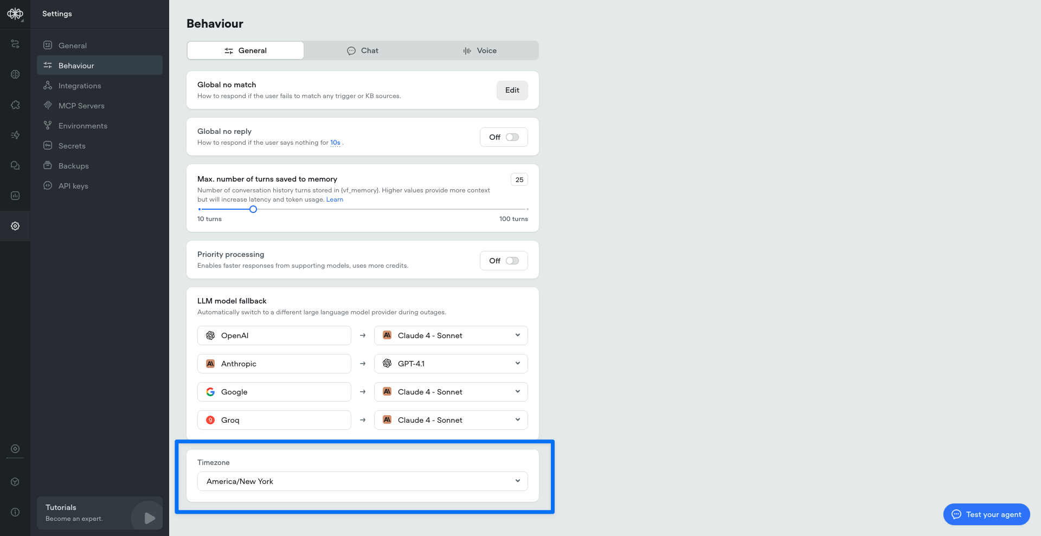Viewport: 1041px width, 536px height.
Task: Open the chat bubbles transcripts icon
Action: [15, 165]
